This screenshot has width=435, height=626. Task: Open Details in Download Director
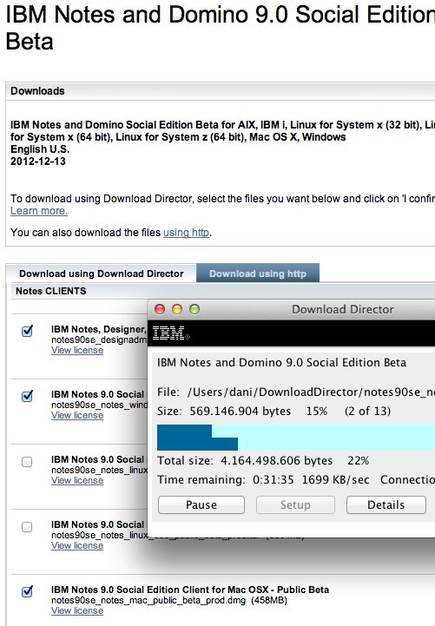tap(386, 504)
